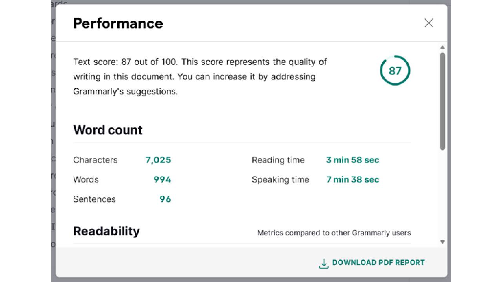Viewport: 502px width, 282px height.
Task: Click the 'Metrics compared to other Grammarly users' note
Action: click(334, 233)
